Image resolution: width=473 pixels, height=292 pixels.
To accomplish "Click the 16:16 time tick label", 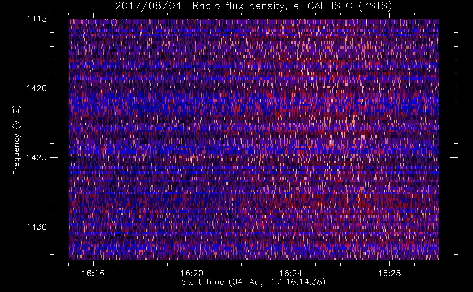I will point(93,274).
